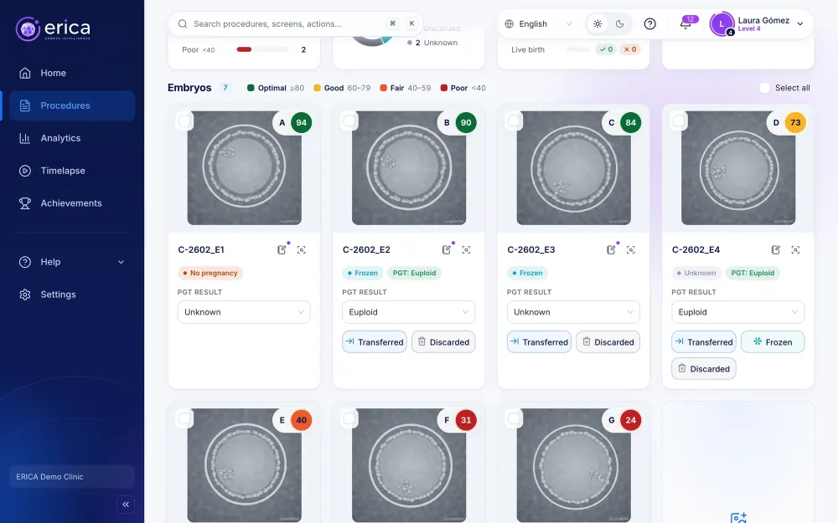Open focus view icon for C-2602_E1
Screen dimensions: 838x523
pos(302,249)
